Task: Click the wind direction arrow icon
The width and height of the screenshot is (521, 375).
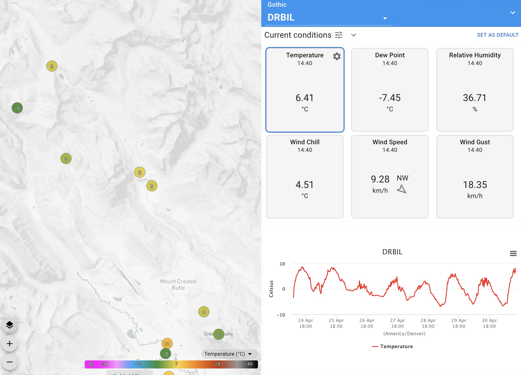Action: [x=402, y=189]
